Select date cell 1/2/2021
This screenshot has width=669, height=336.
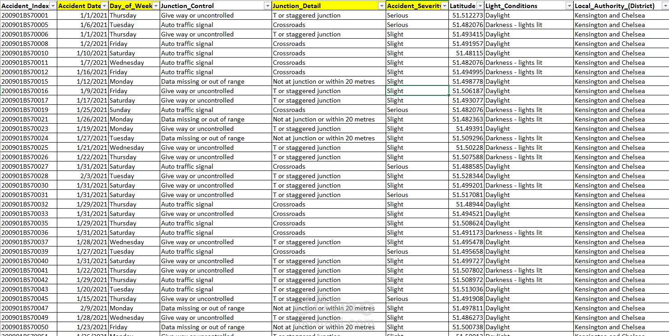[83, 44]
